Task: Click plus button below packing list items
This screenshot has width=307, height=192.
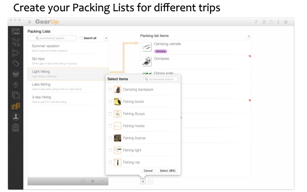Action: [x=143, y=182]
